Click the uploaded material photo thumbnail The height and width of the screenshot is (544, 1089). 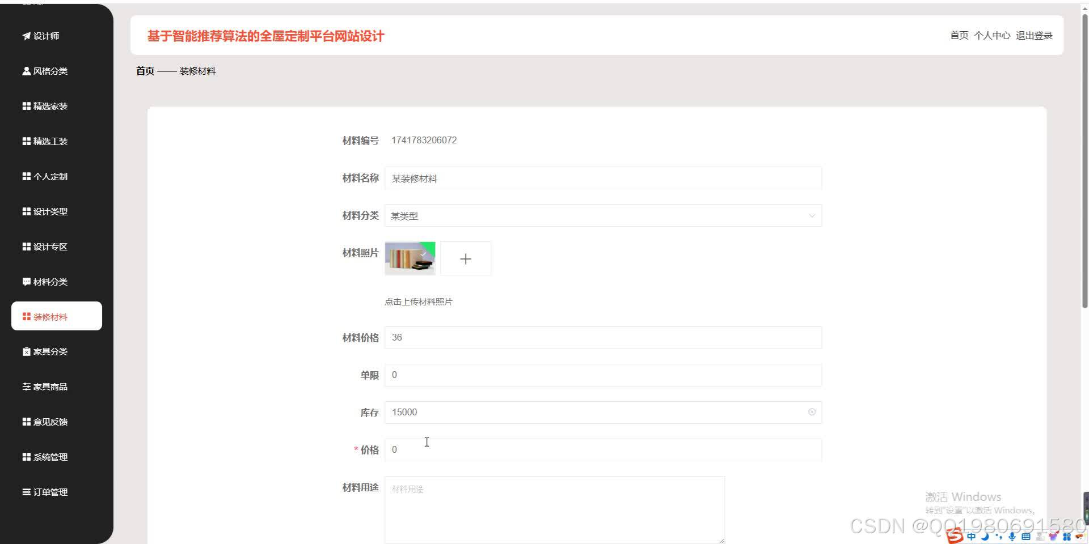point(410,258)
